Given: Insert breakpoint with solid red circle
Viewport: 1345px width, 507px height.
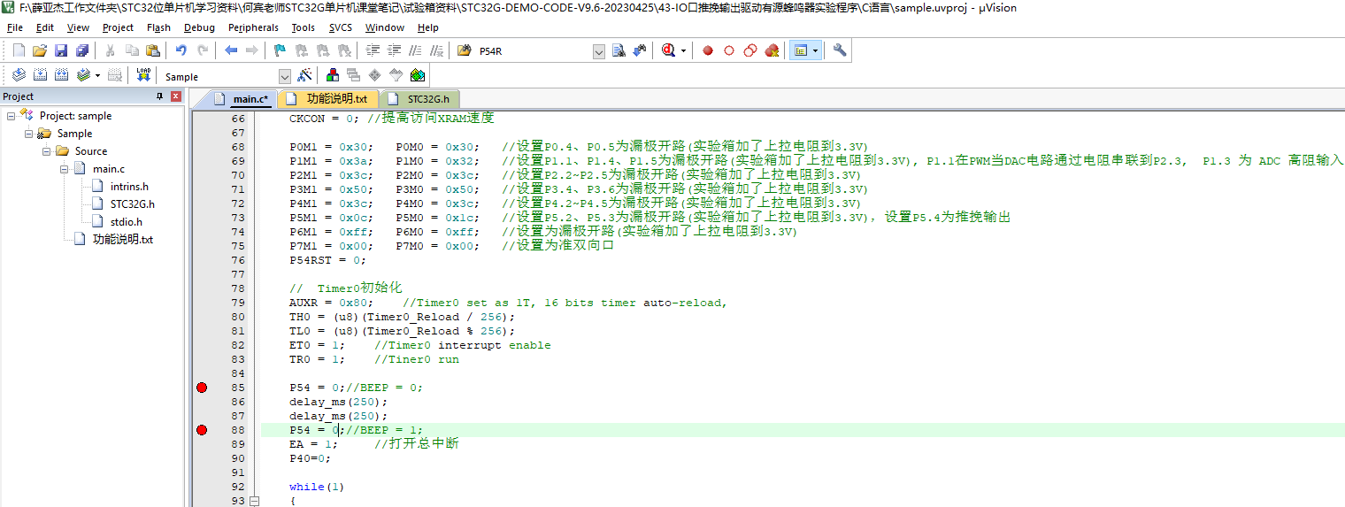Looking at the screenshot, I should pos(708,50).
